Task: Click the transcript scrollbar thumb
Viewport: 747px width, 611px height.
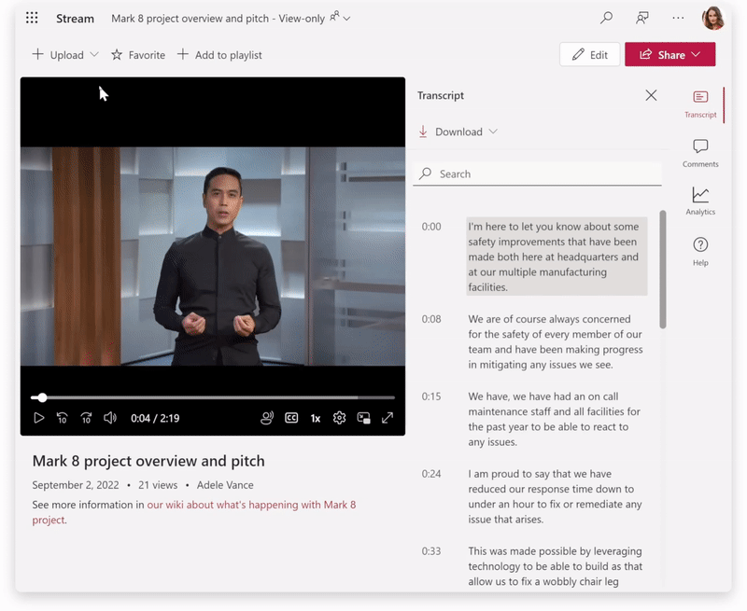Action: 662,270
